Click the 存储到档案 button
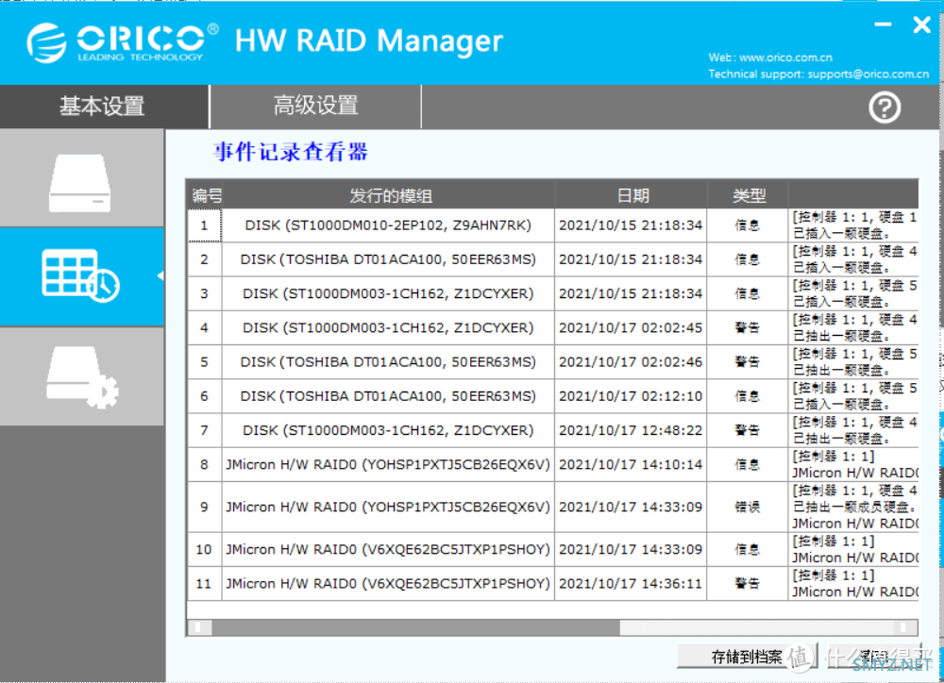This screenshot has width=944, height=683. point(747,657)
